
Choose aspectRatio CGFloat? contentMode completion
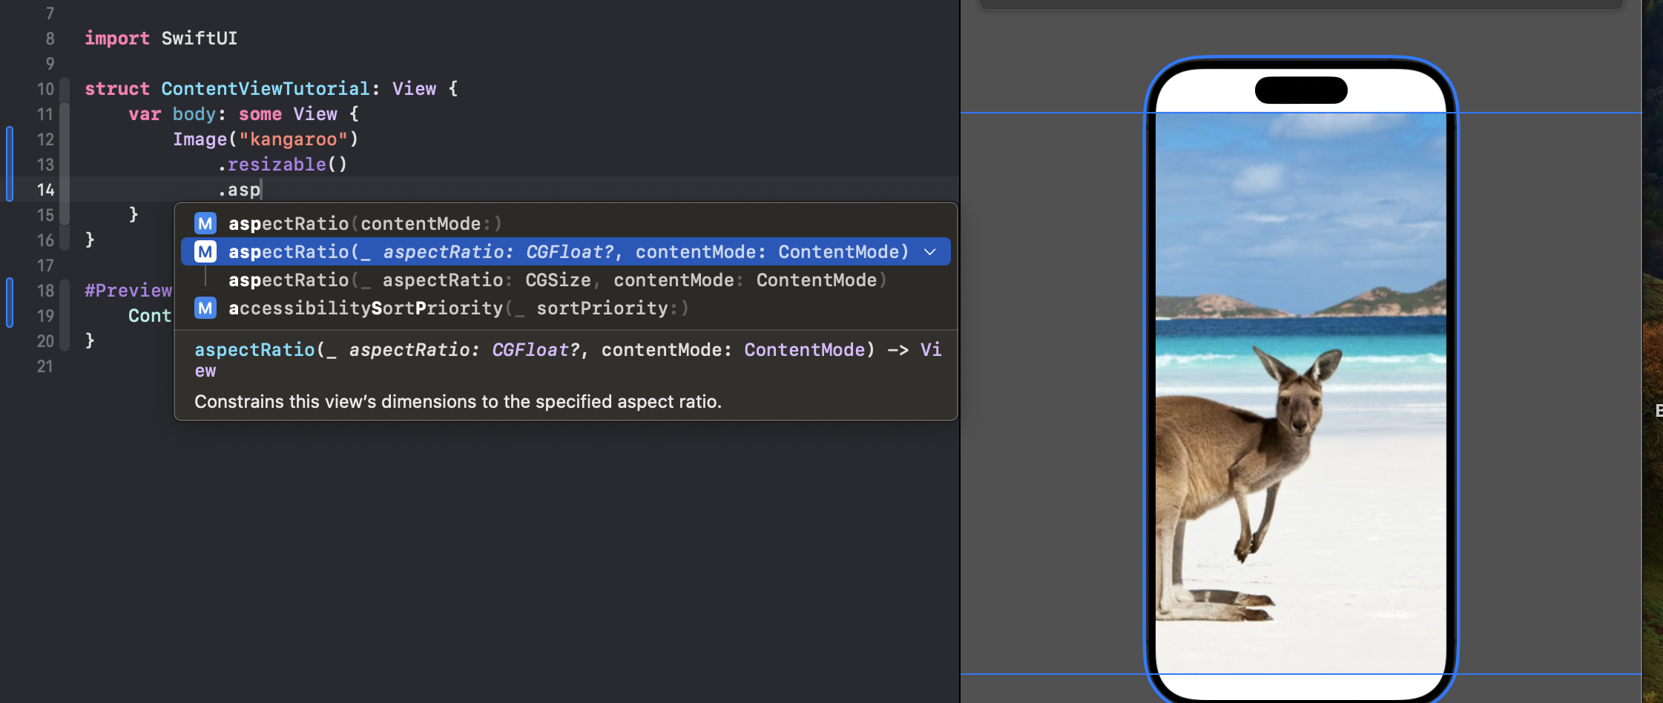pyautogui.click(x=565, y=251)
